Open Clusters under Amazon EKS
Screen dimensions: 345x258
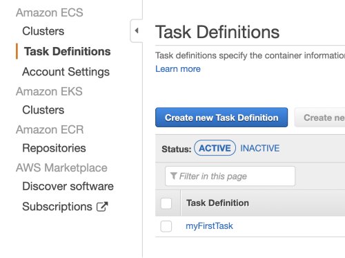(43, 110)
